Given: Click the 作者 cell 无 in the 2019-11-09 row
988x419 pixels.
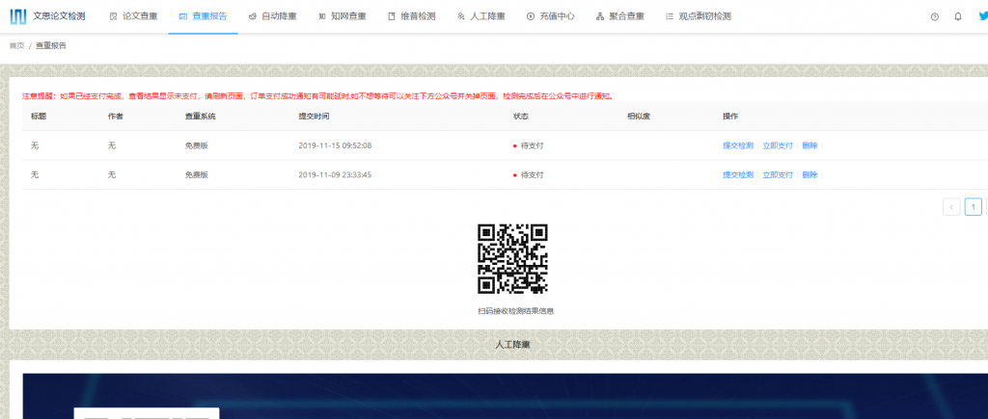Looking at the screenshot, I should click(112, 175).
